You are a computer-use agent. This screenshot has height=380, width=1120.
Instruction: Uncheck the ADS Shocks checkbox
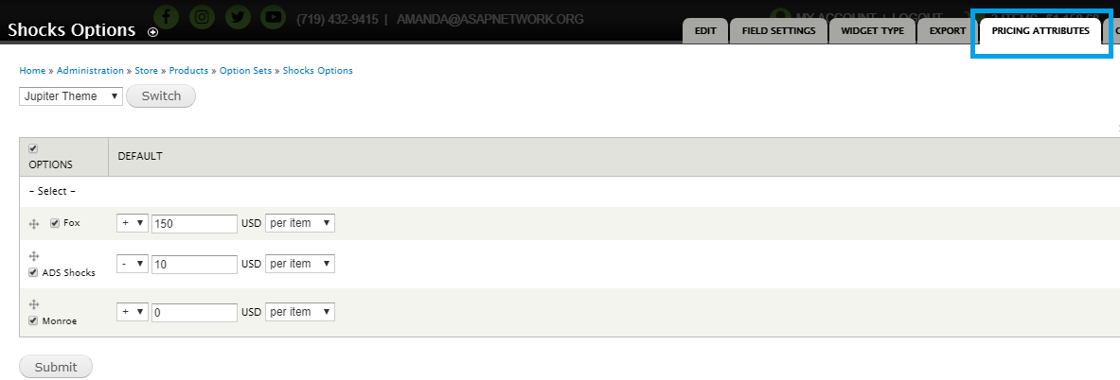[x=33, y=272]
